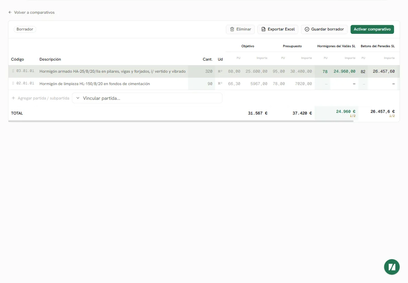Grab the drag handle of row 03.01.01

click(13, 71)
